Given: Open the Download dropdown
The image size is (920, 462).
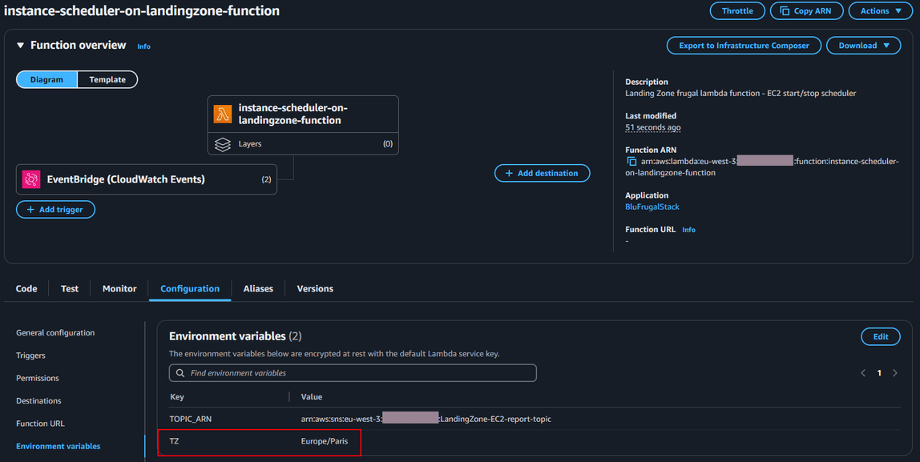Looking at the screenshot, I should [x=863, y=45].
